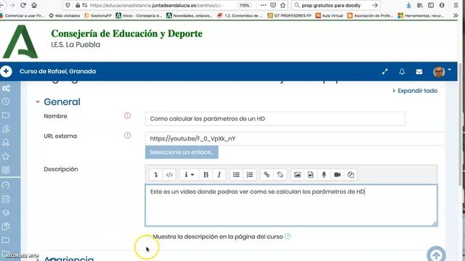Insert an image into the description

point(297,175)
